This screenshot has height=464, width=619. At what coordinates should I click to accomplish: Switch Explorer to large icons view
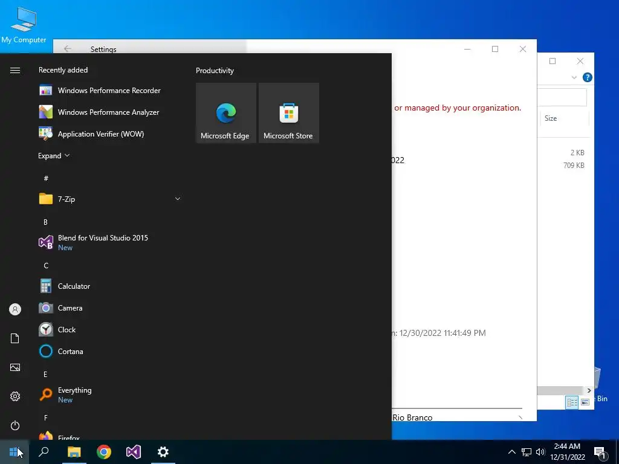pyautogui.click(x=585, y=402)
